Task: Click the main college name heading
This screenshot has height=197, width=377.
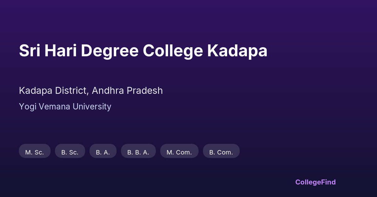Action: tap(143, 51)
